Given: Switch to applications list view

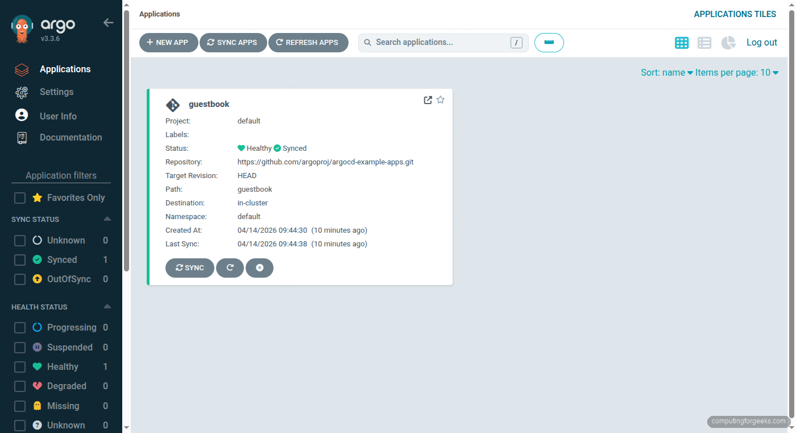Looking at the screenshot, I should pyautogui.click(x=704, y=43).
